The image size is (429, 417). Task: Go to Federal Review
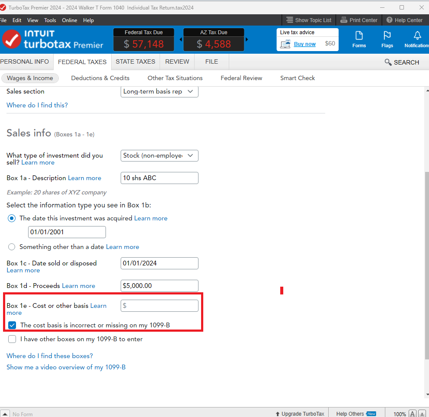(x=241, y=78)
